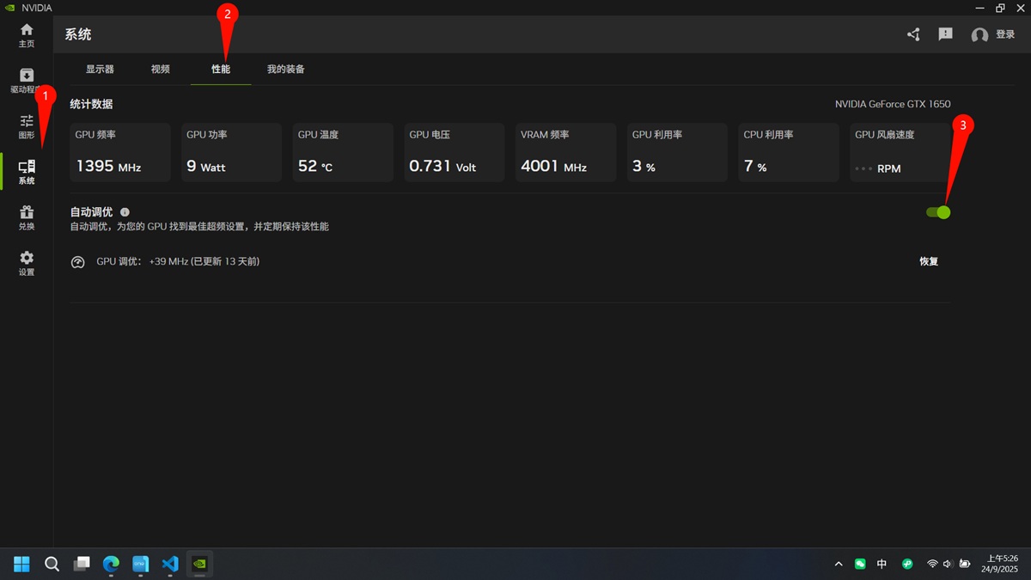Open 设置 settings gear in sidebar
This screenshot has height=580, width=1031.
(x=27, y=263)
